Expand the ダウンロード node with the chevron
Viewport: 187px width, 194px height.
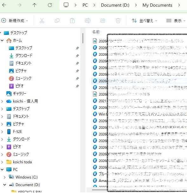tap(2, 139)
